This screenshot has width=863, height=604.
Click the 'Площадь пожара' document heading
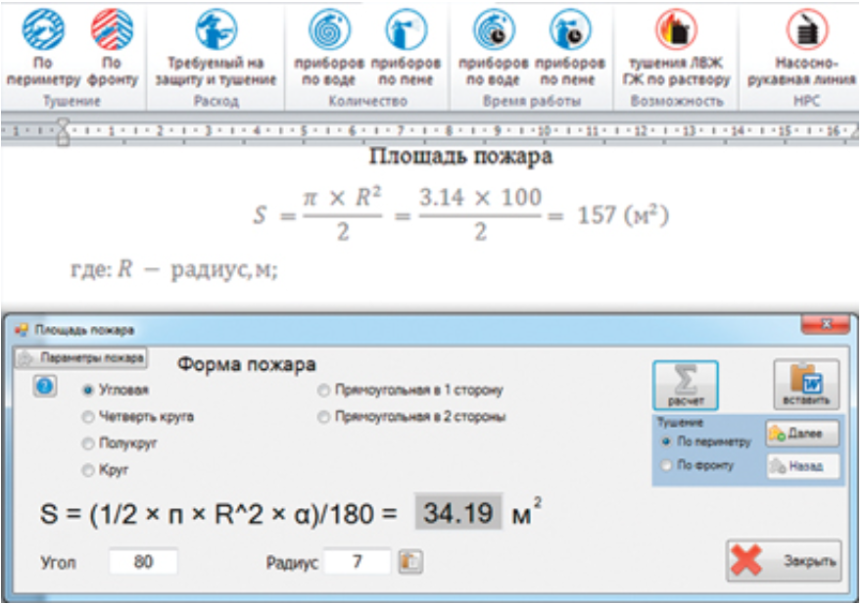(460, 157)
